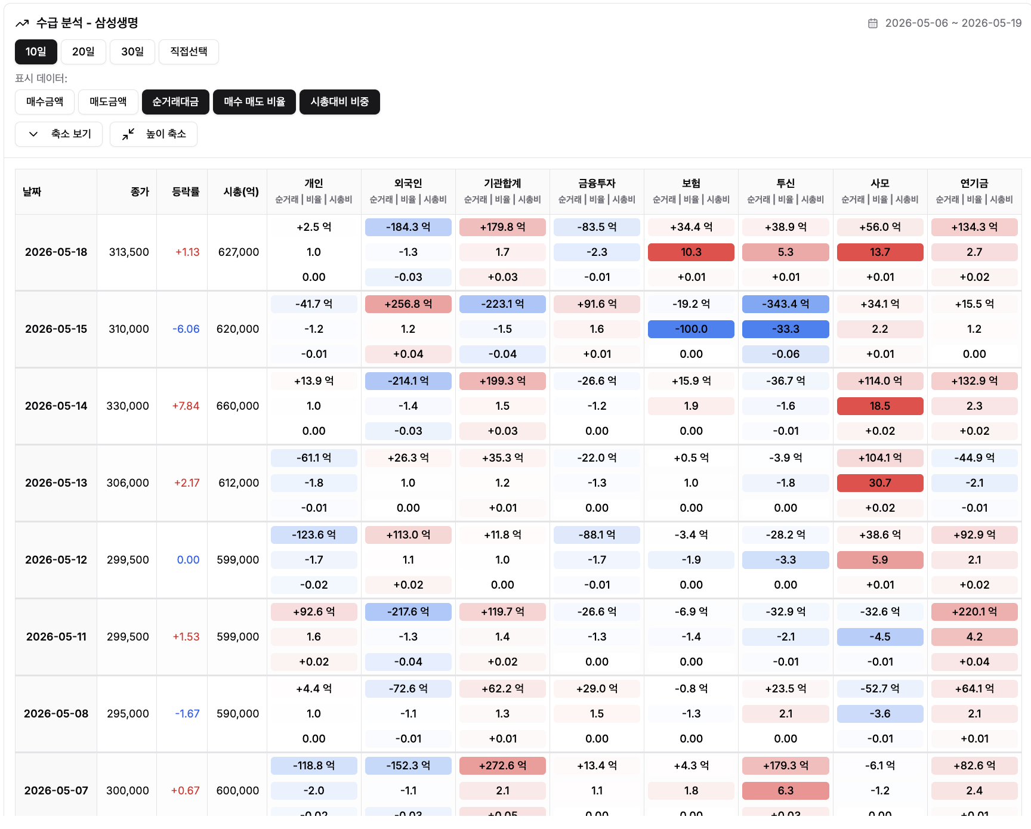Select the 2026-05-12 date row label

point(56,560)
